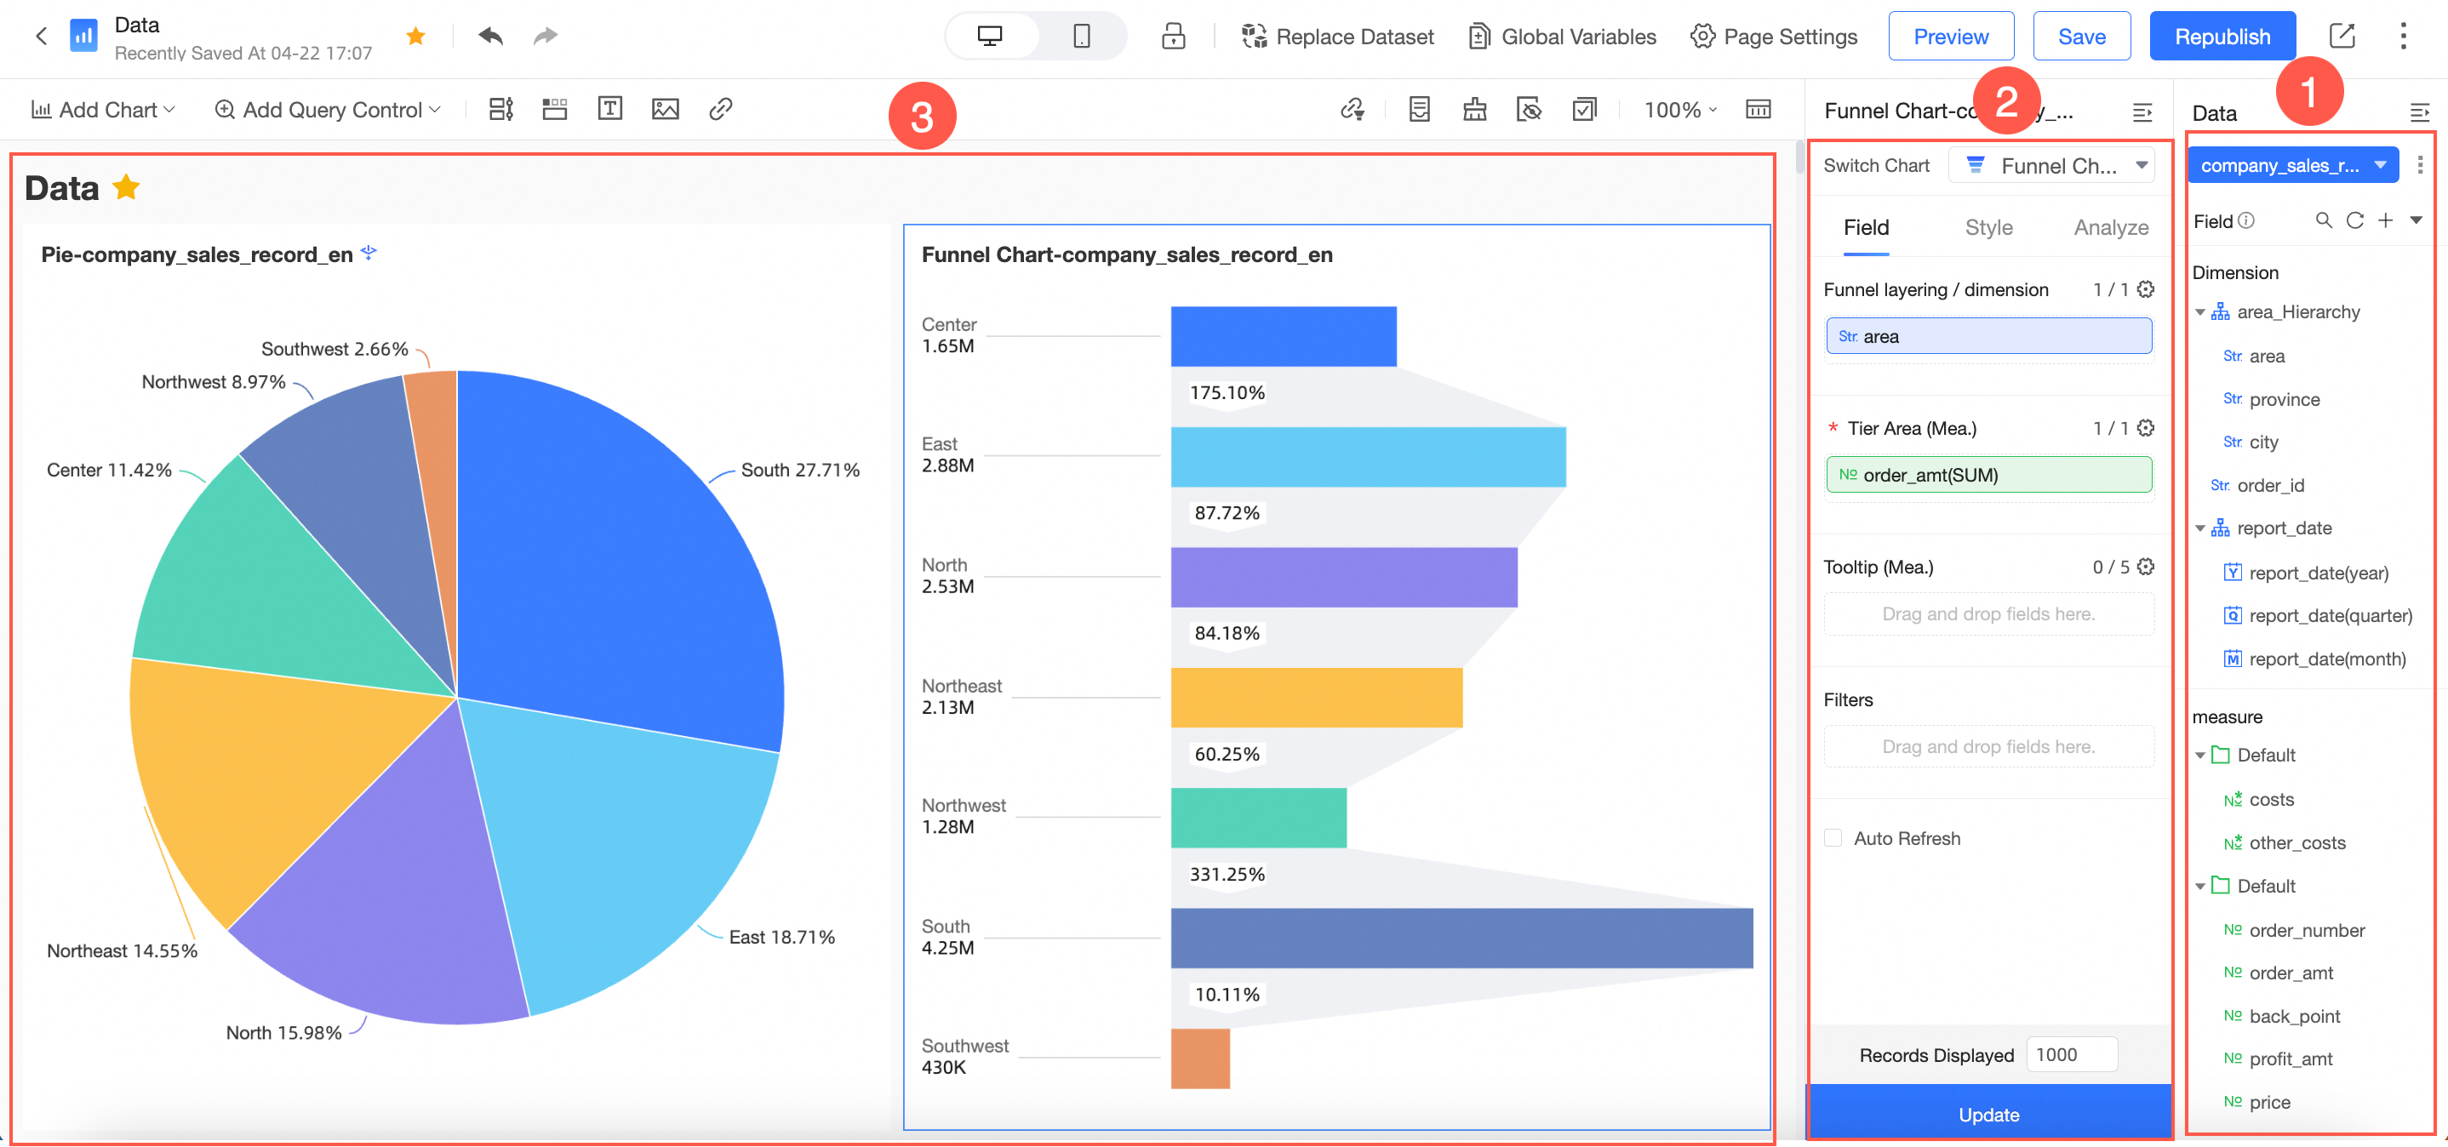
Task: Click the redo arrow icon
Action: [x=546, y=36]
